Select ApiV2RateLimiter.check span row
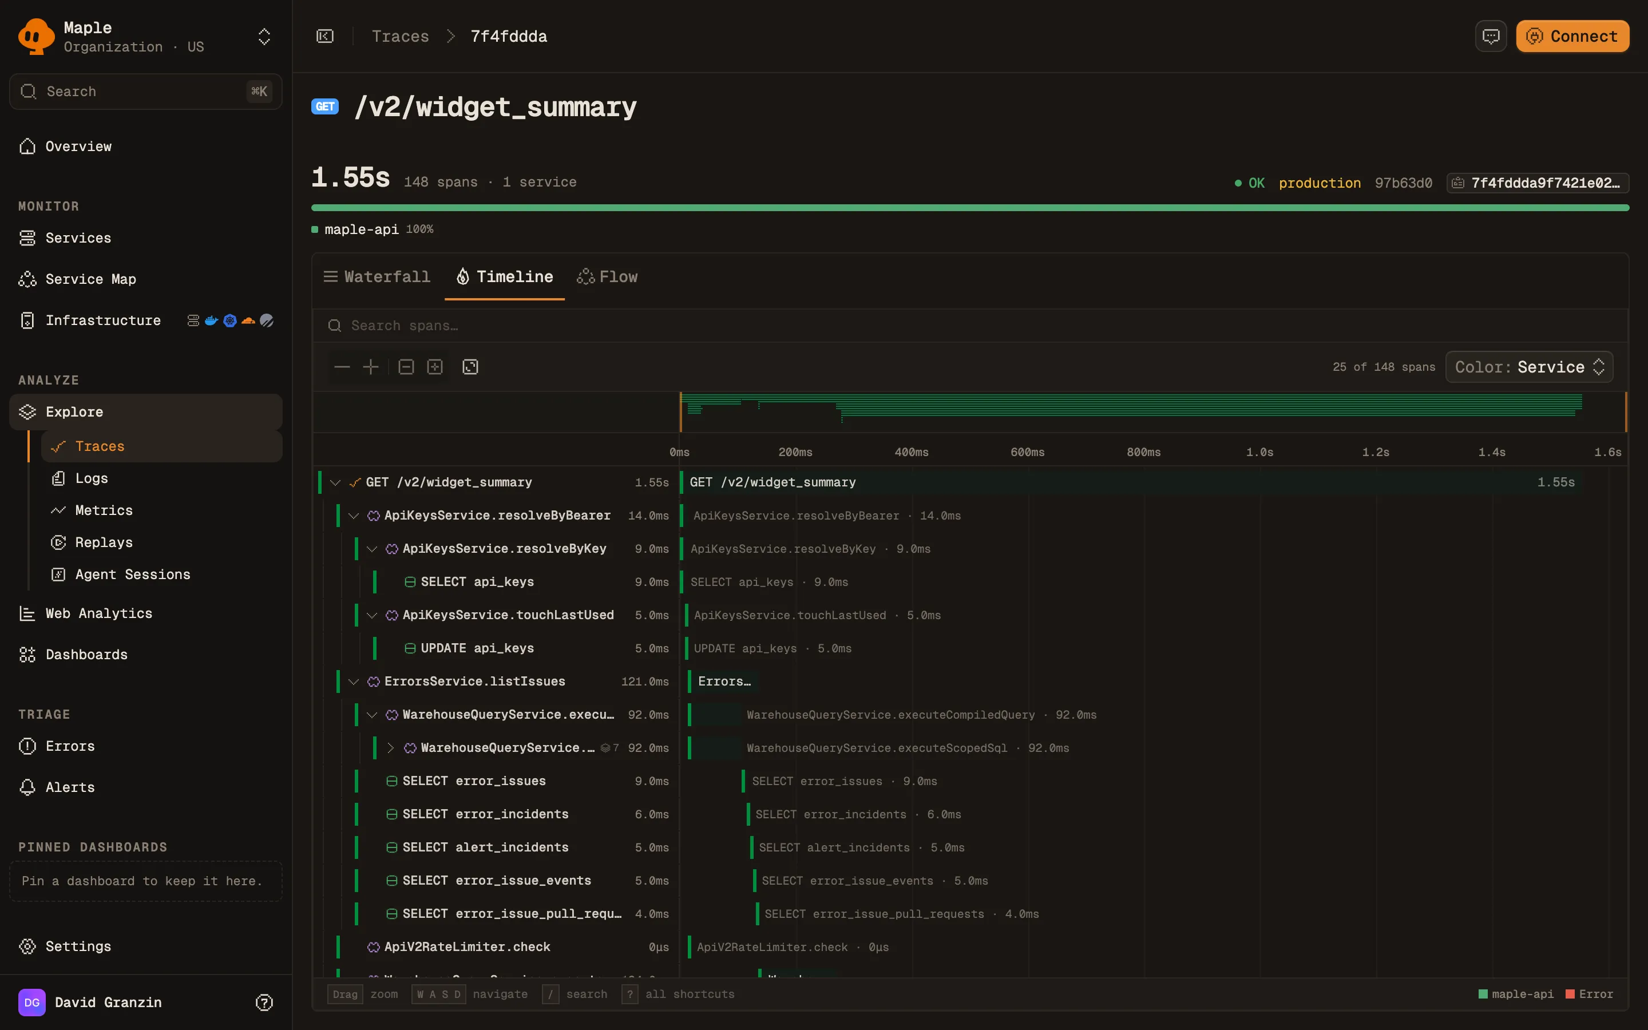This screenshot has height=1030, width=1648. [494, 947]
